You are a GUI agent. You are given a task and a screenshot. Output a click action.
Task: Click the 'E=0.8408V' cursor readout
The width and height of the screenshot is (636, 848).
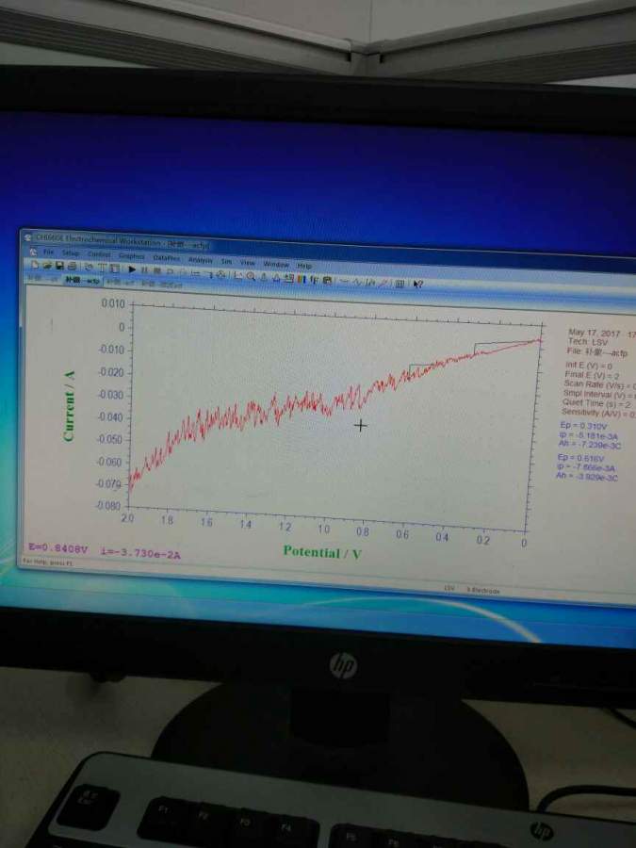pos(57,549)
